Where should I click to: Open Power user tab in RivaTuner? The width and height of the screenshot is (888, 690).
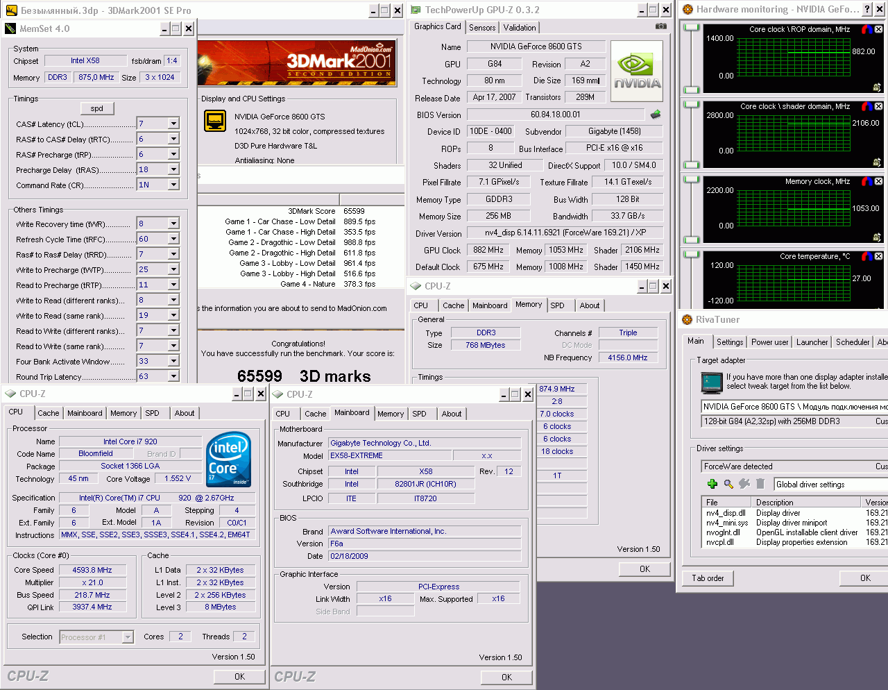click(x=769, y=342)
